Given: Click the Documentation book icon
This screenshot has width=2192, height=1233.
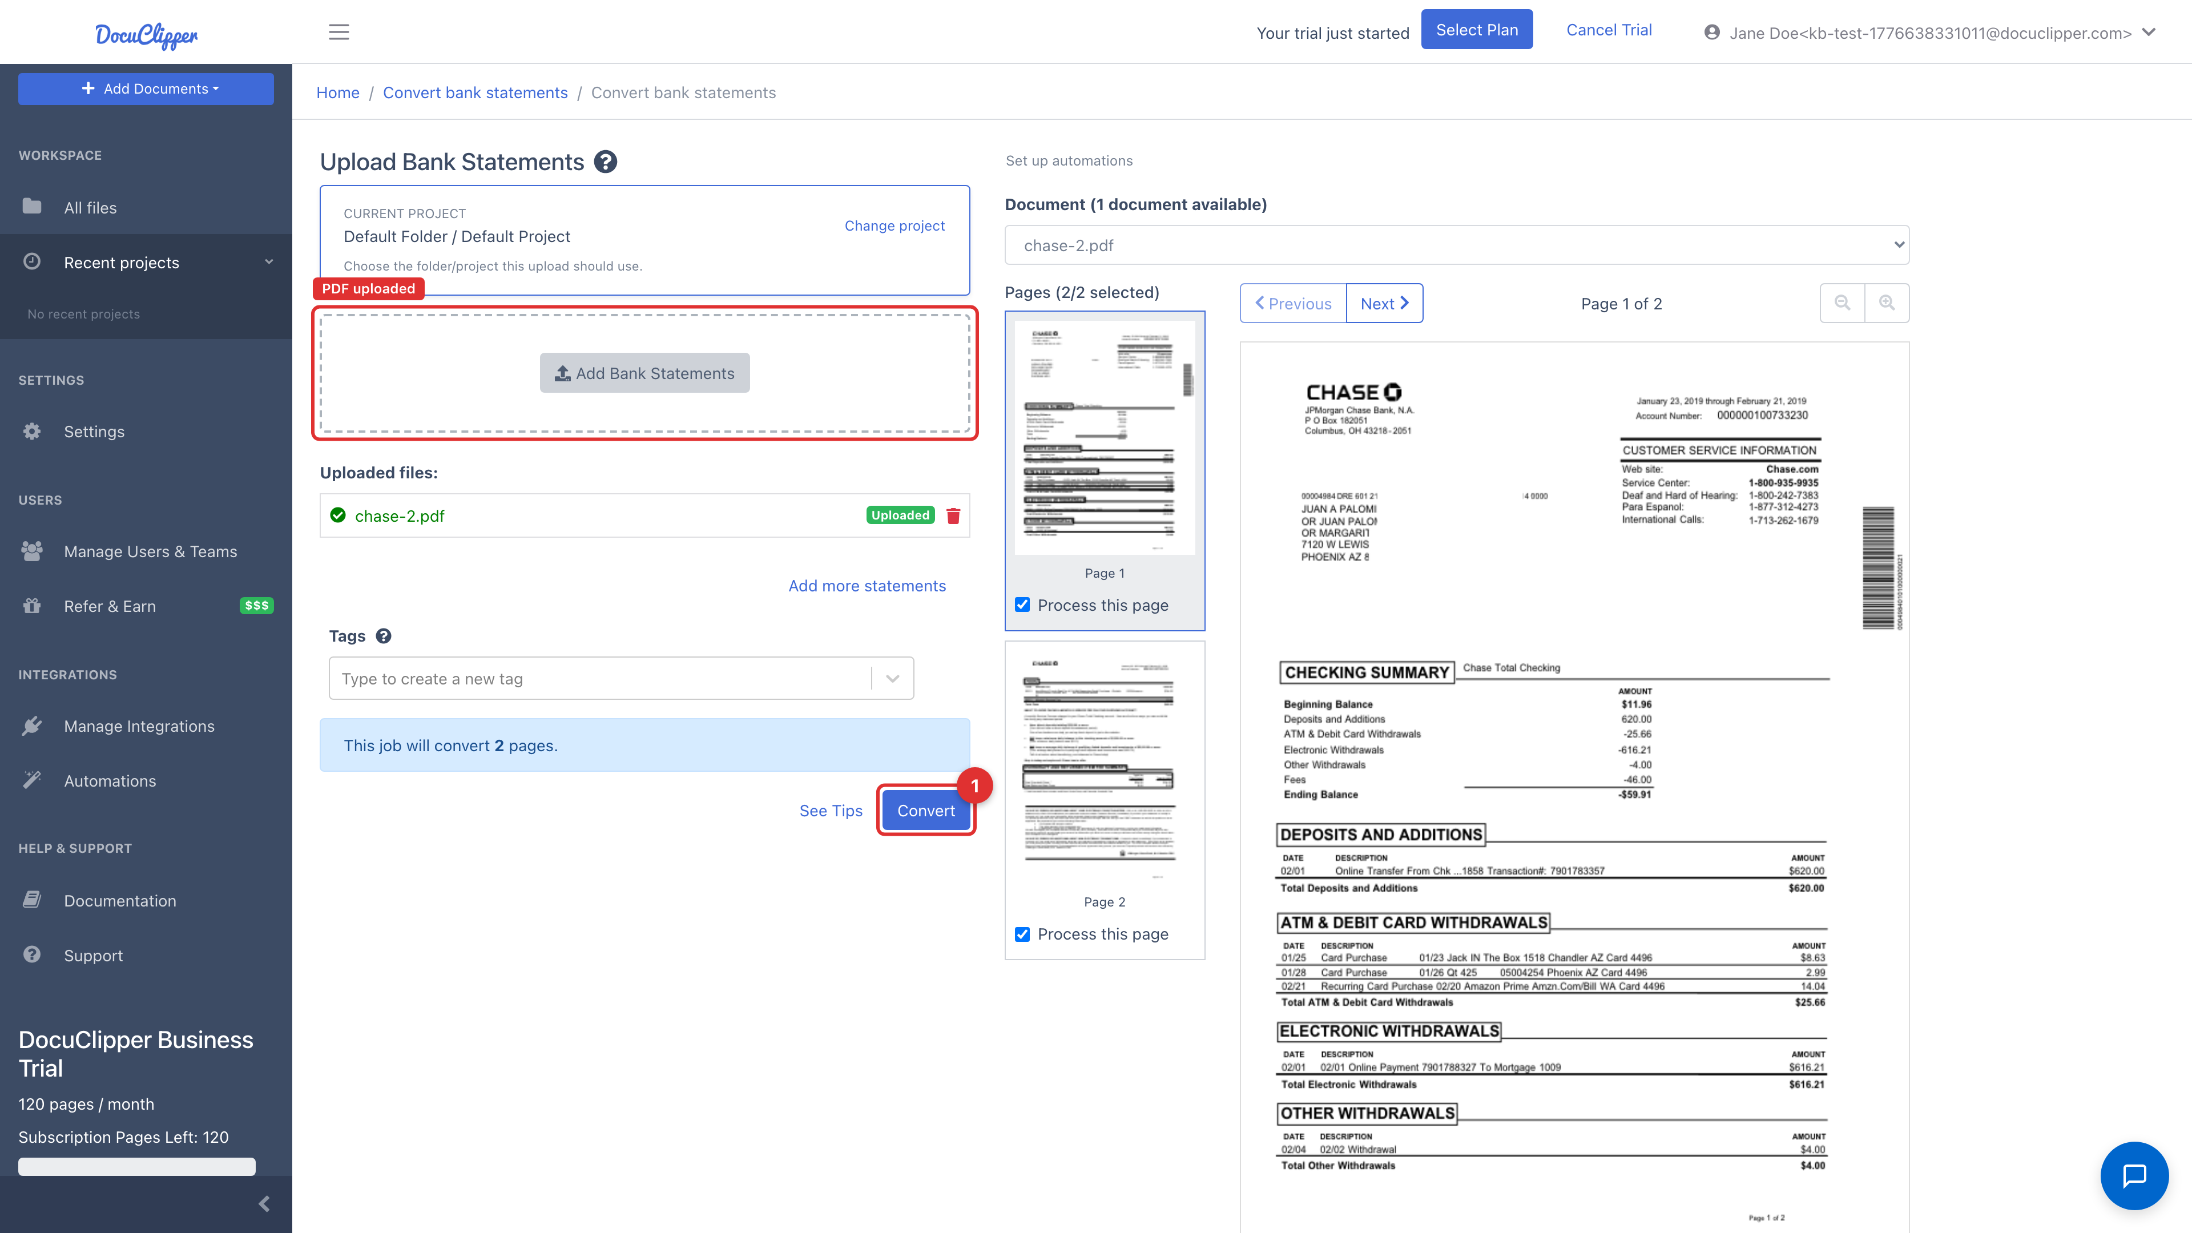Looking at the screenshot, I should coord(31,900).
